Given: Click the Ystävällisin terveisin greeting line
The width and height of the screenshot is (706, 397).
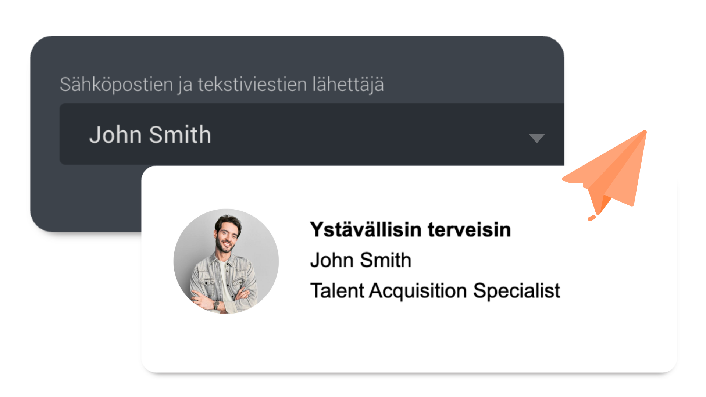Looking at the screenshot, I should (x=410, y=230).
